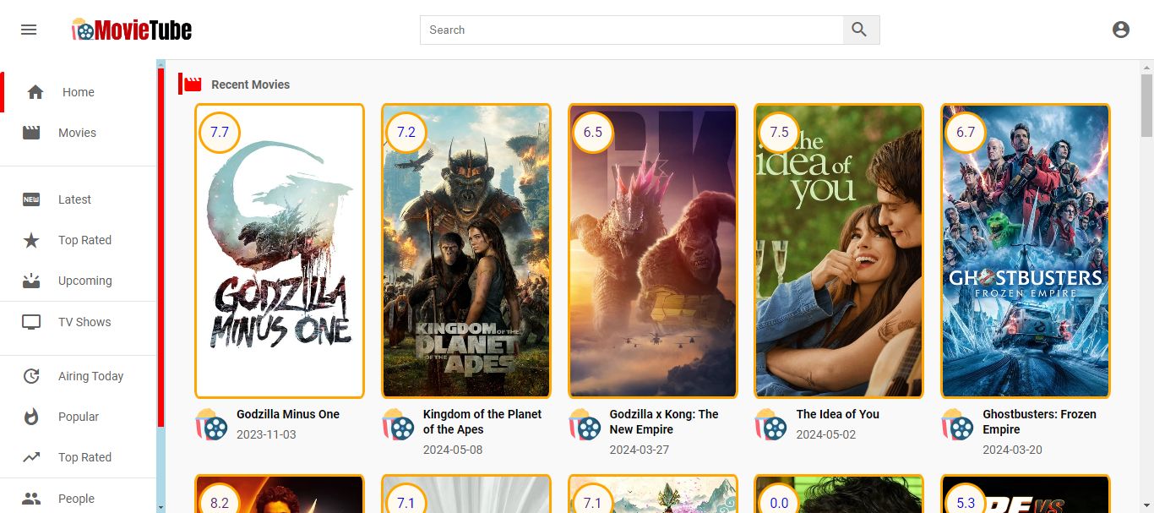Click the Godzilla Minus One title link
This screenshot has height=513, width=1154.
point(287,414)
